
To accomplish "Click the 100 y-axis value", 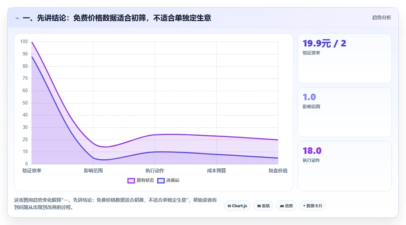I will pos(24,41).
